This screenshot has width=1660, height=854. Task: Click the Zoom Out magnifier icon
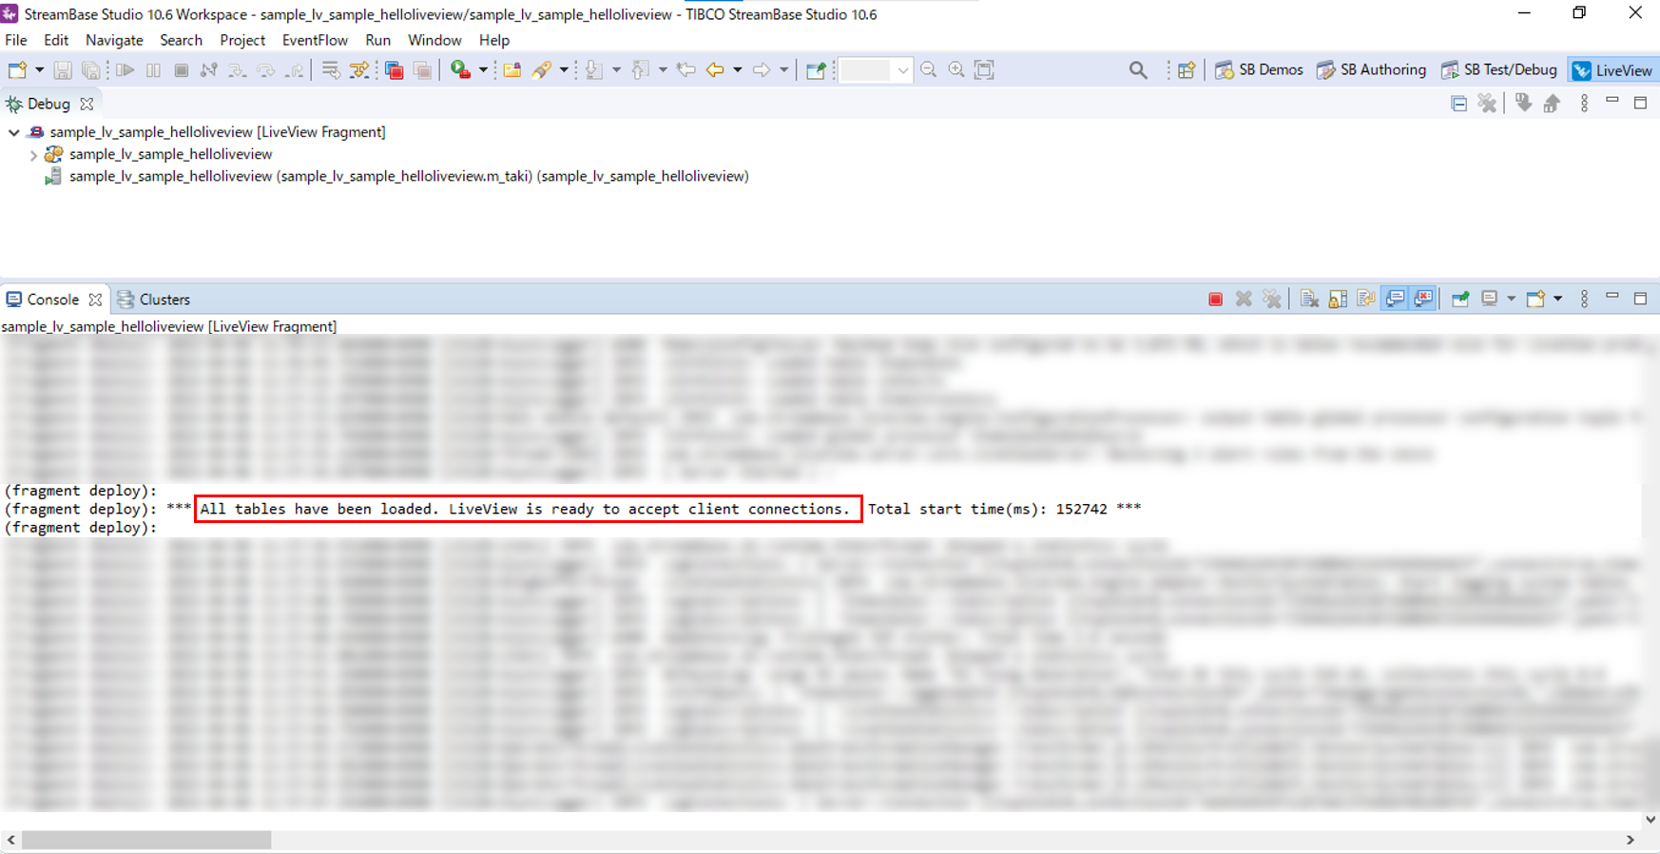coord(929,70)
